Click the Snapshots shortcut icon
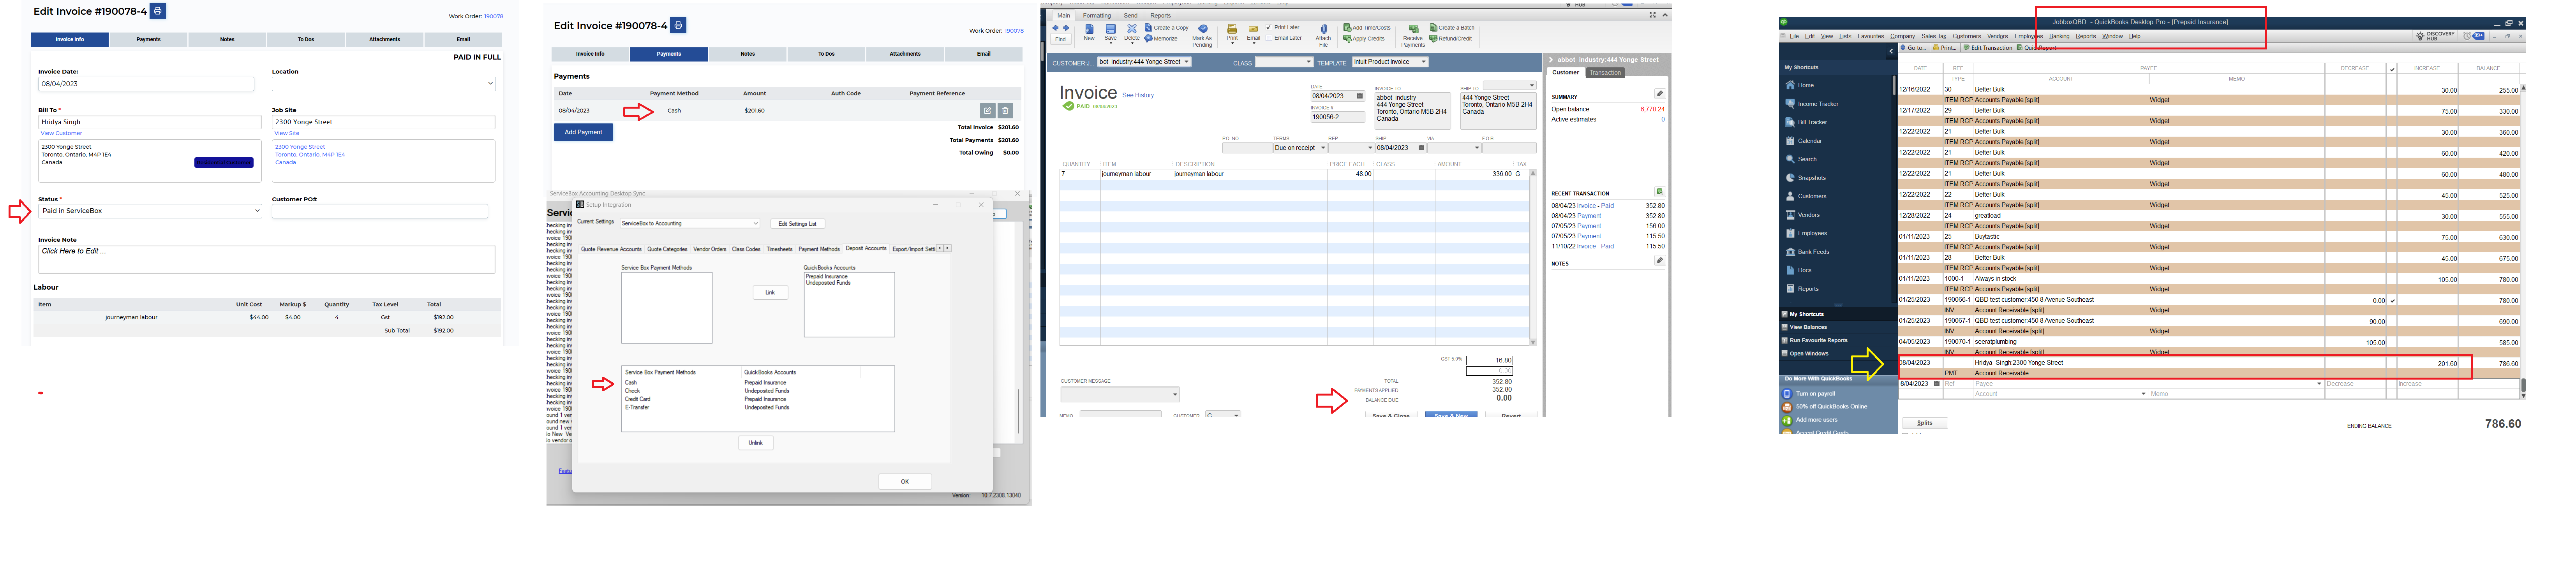 [1790, 178]
